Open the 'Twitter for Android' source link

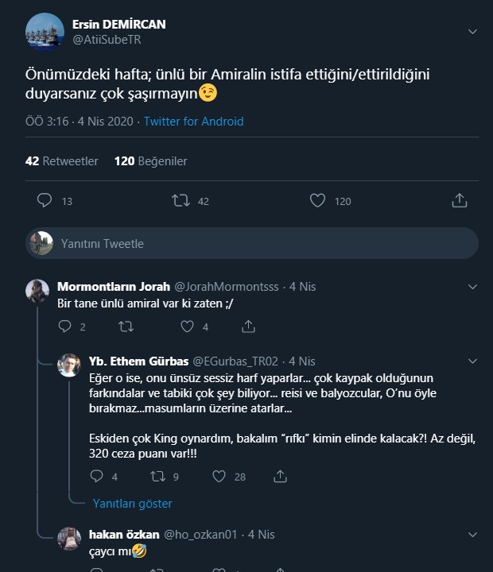pyautogui.click(x=194, y=122)
